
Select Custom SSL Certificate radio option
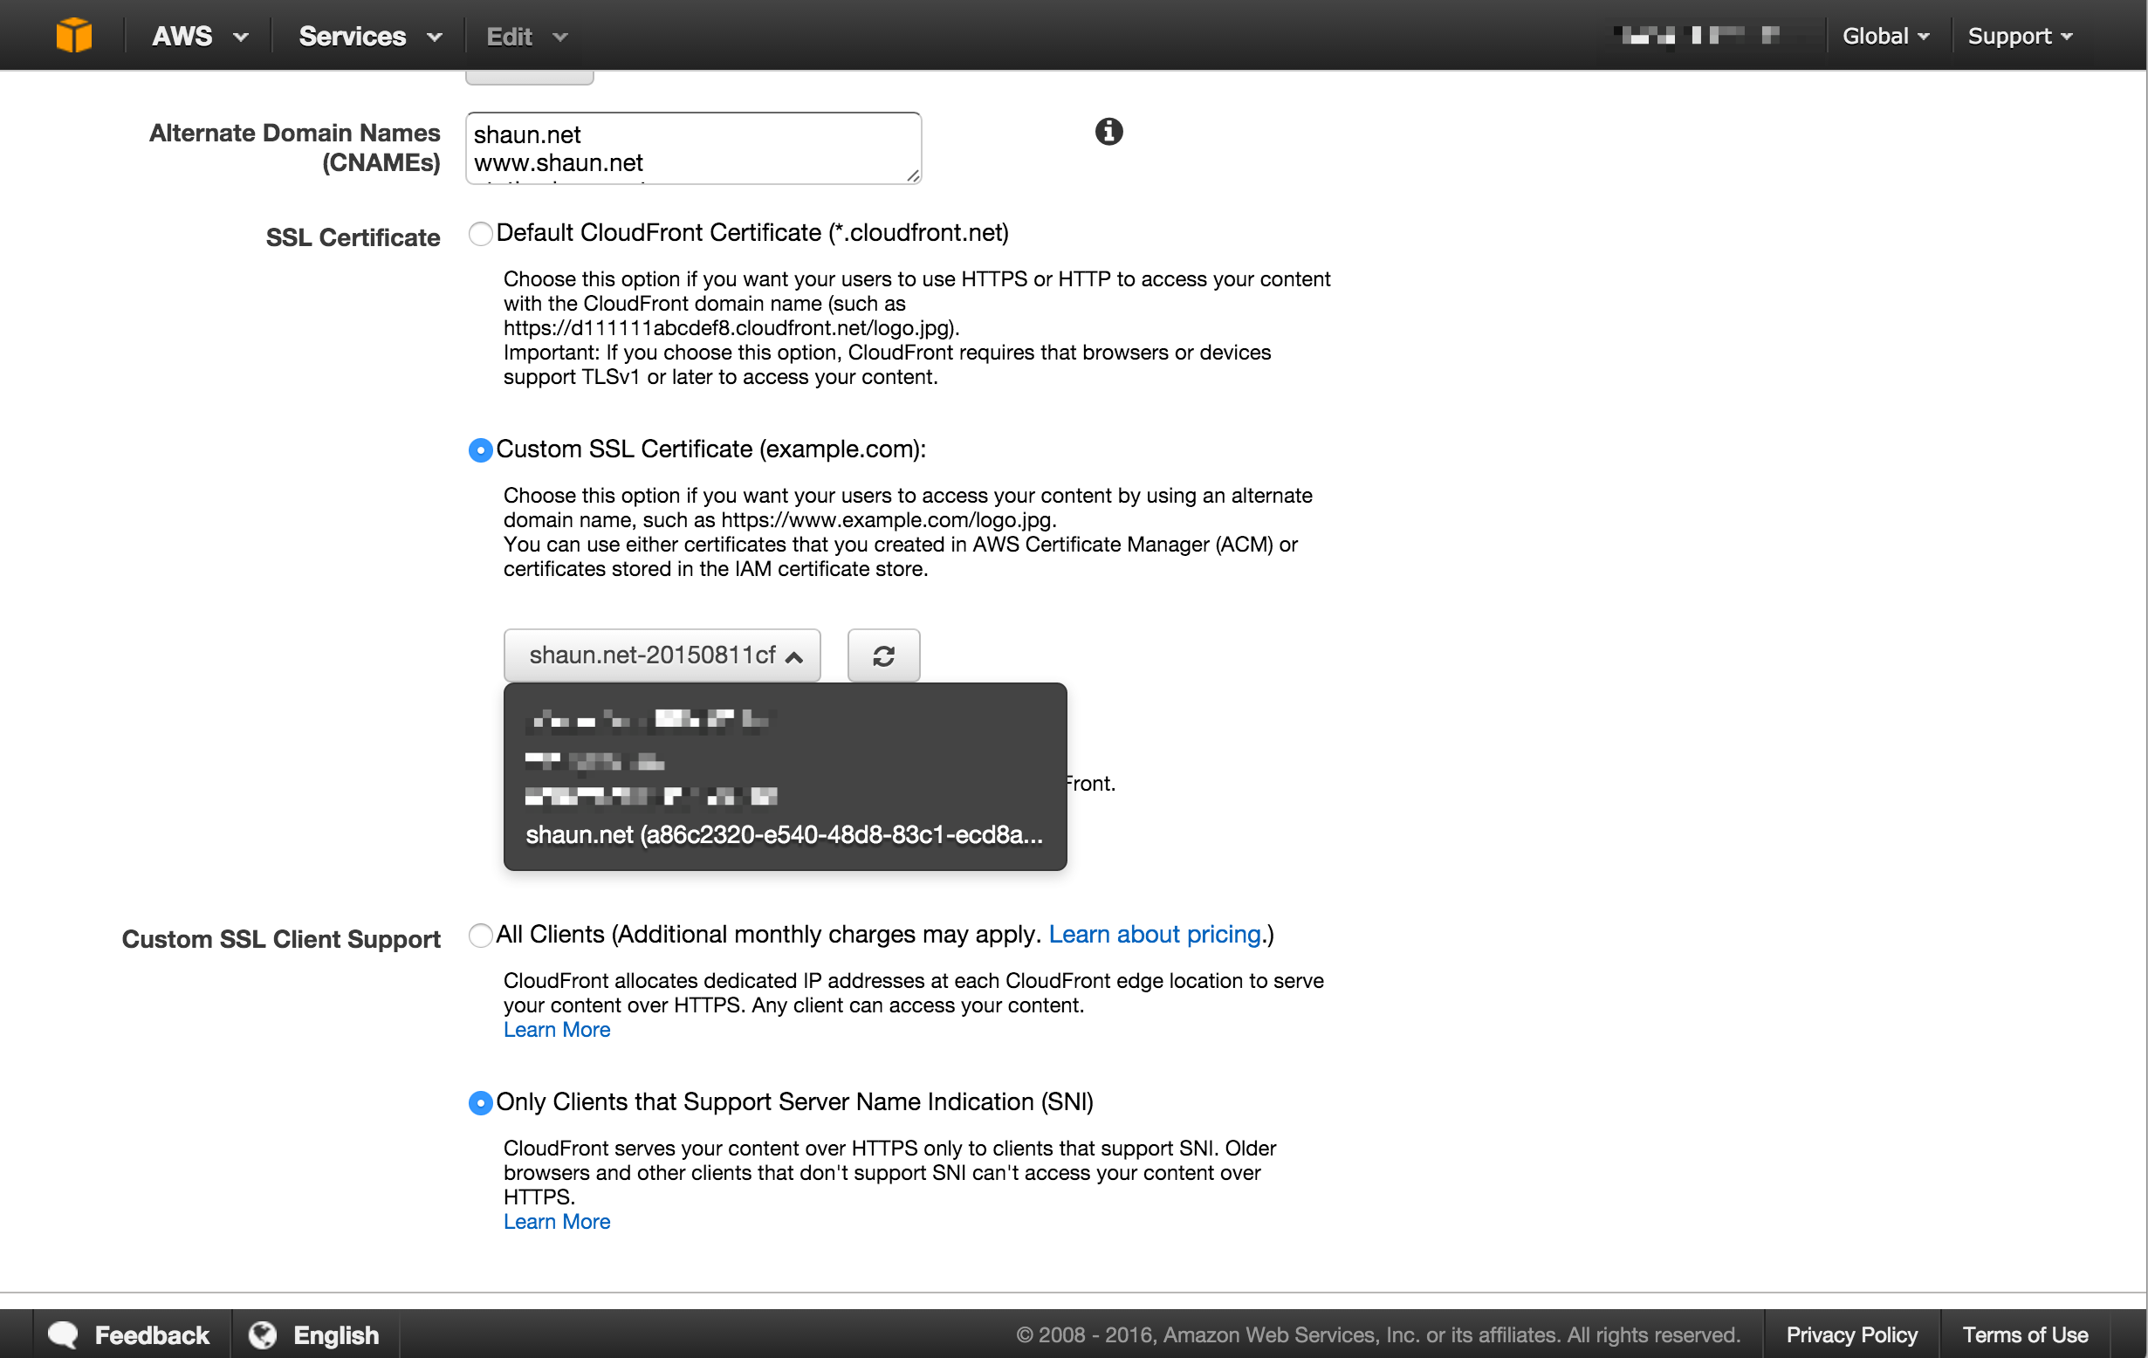pyautogui.click(x=481, y=450)
